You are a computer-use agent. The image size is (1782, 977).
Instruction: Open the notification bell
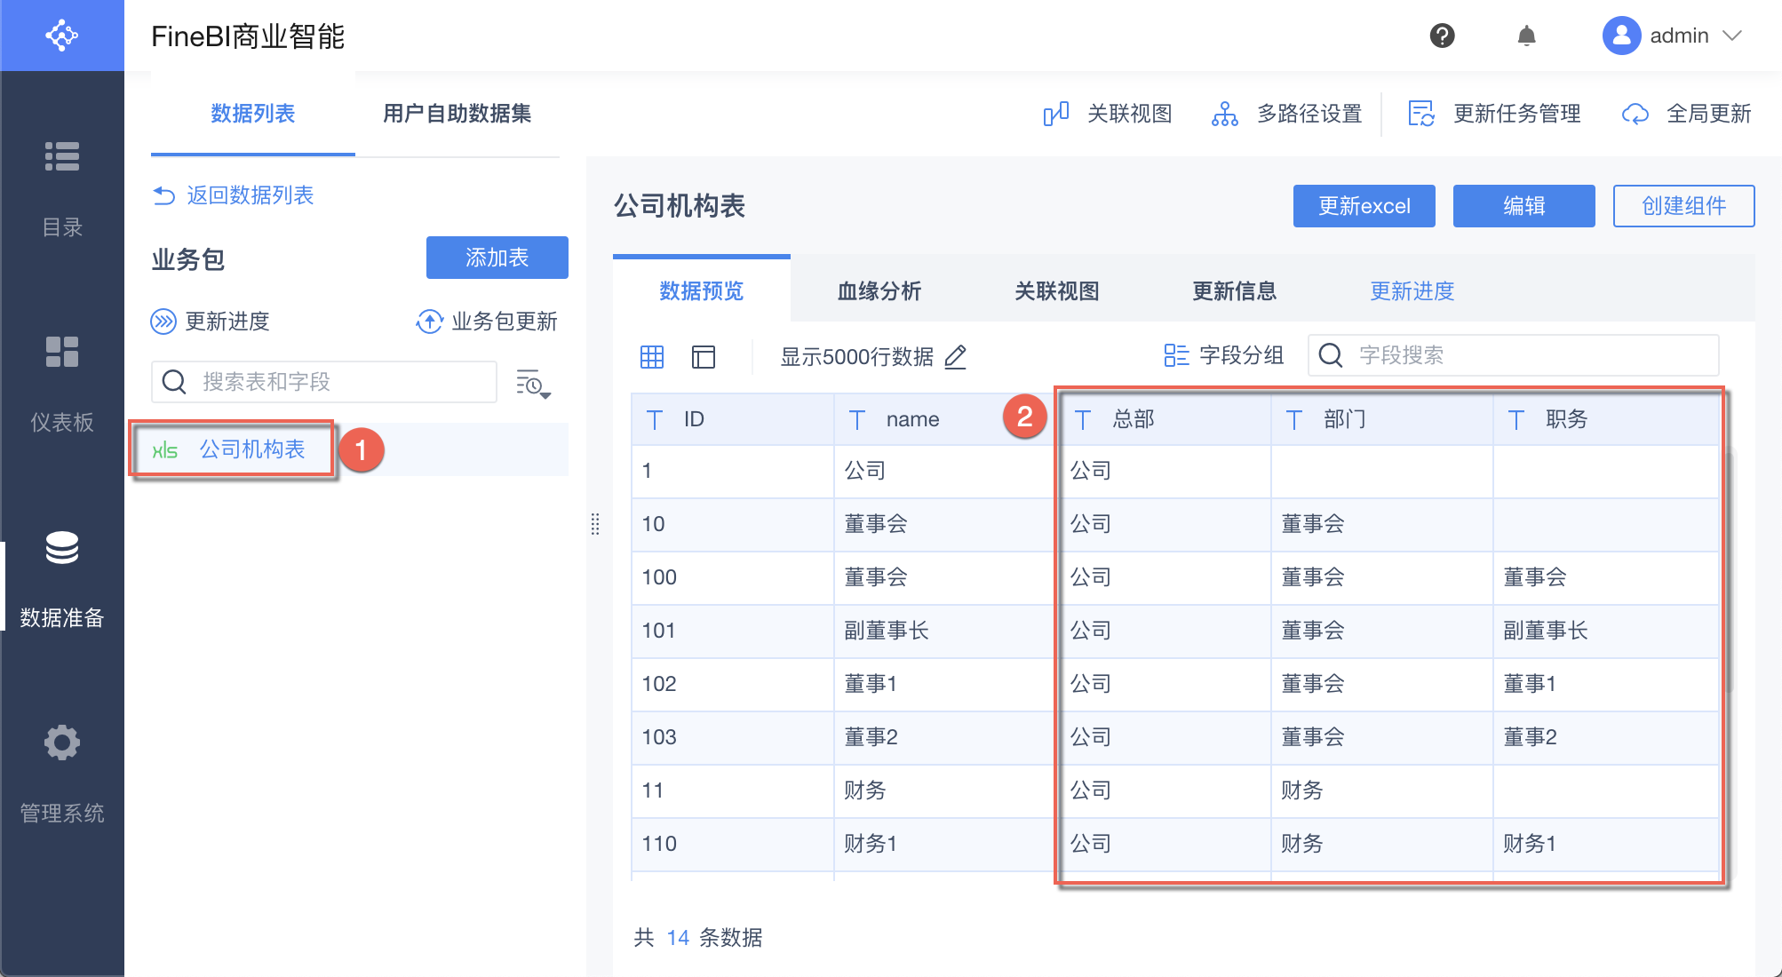coord(1526,36)
